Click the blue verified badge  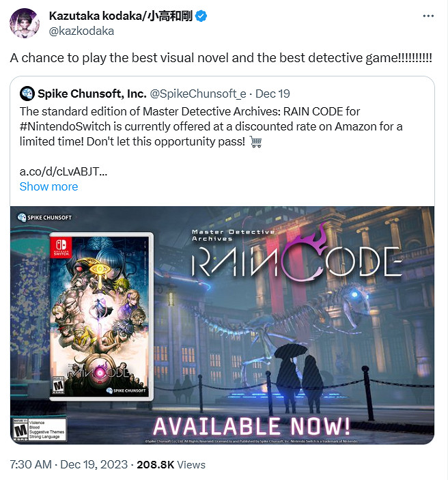tap(201, 16)
